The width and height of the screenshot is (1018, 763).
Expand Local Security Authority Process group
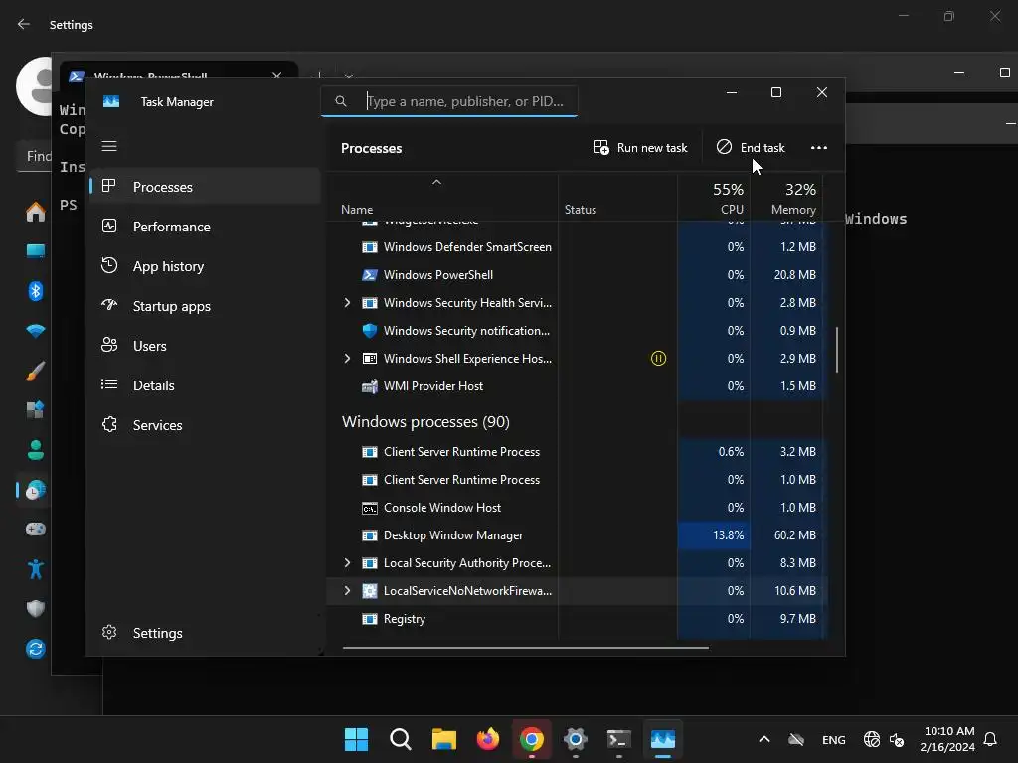[347, 563]
